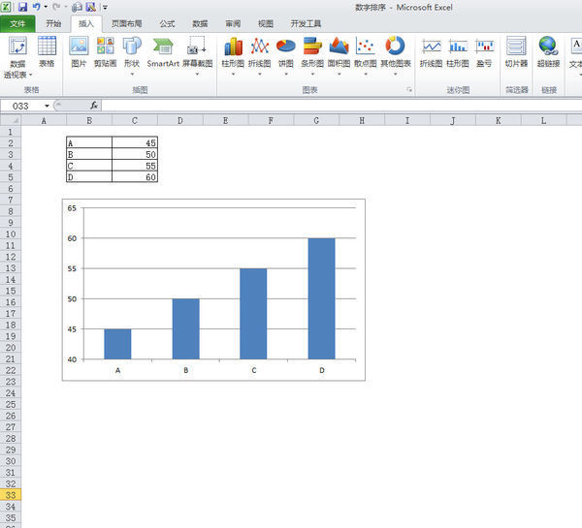Open the 公式 formulas tab
582x528 pixels.
coord(167,22)
